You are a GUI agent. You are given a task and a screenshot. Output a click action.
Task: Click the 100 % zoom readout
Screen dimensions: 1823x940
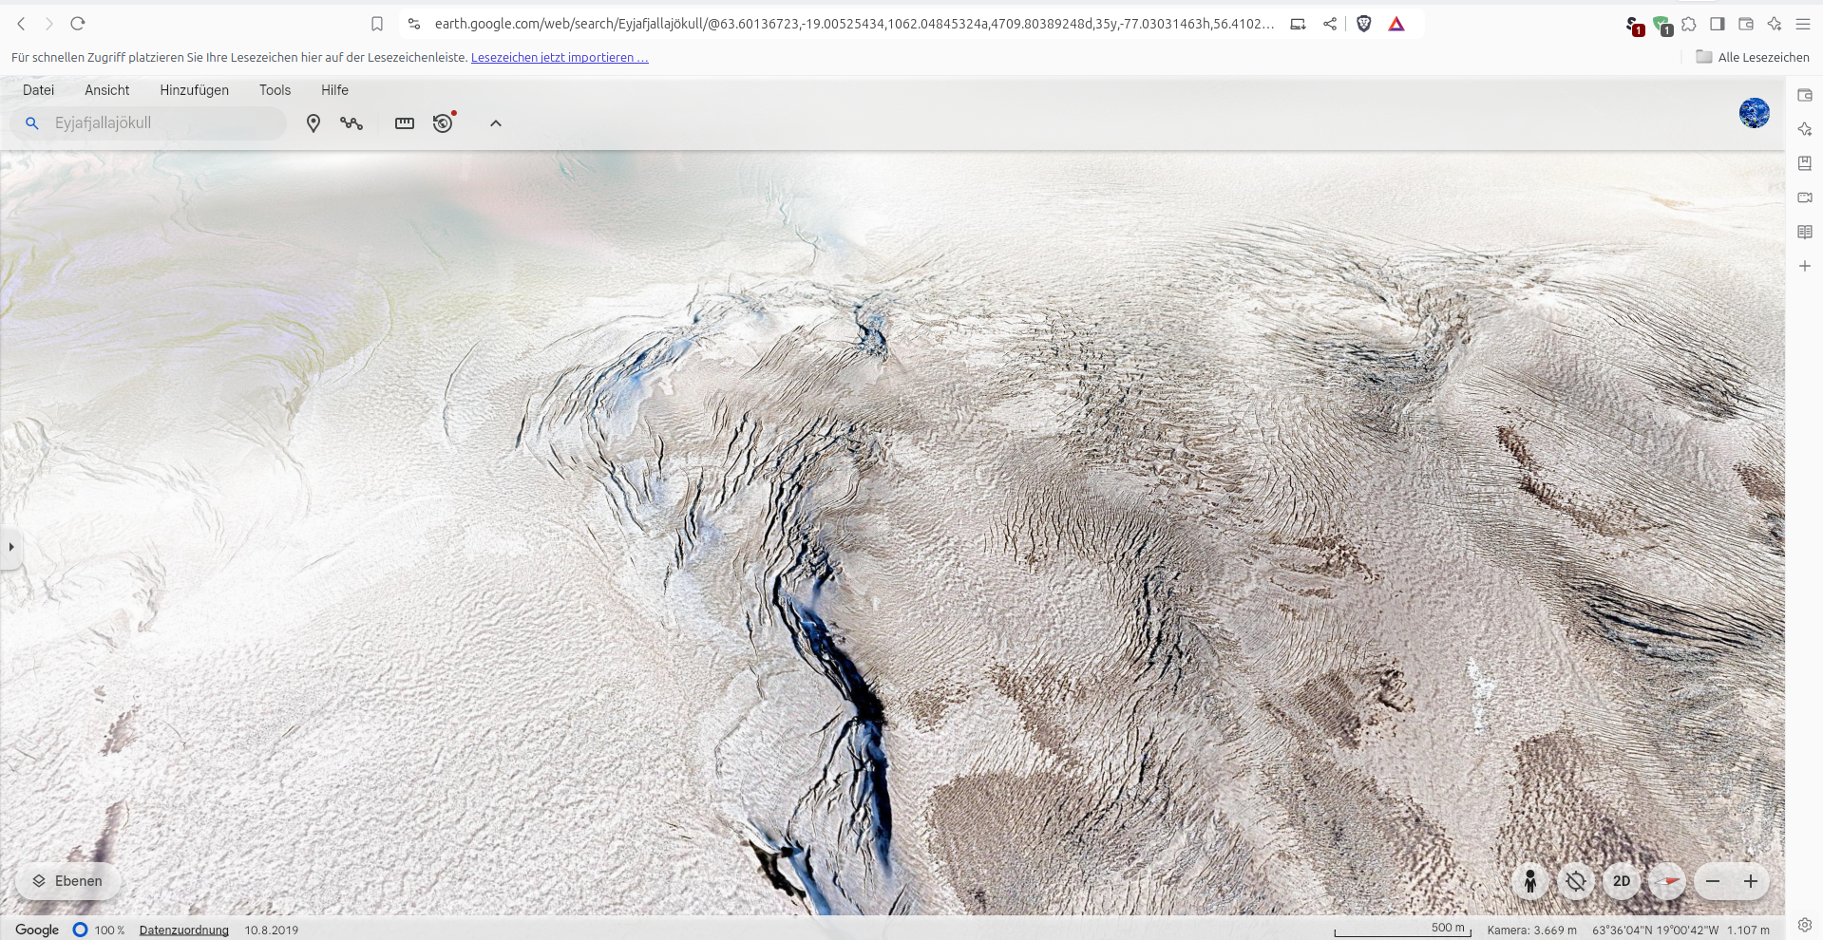coord(109,931)
